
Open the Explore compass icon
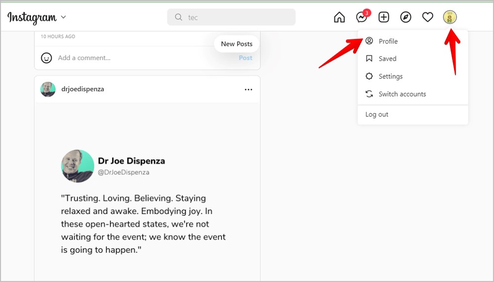[x=406, y=17]
